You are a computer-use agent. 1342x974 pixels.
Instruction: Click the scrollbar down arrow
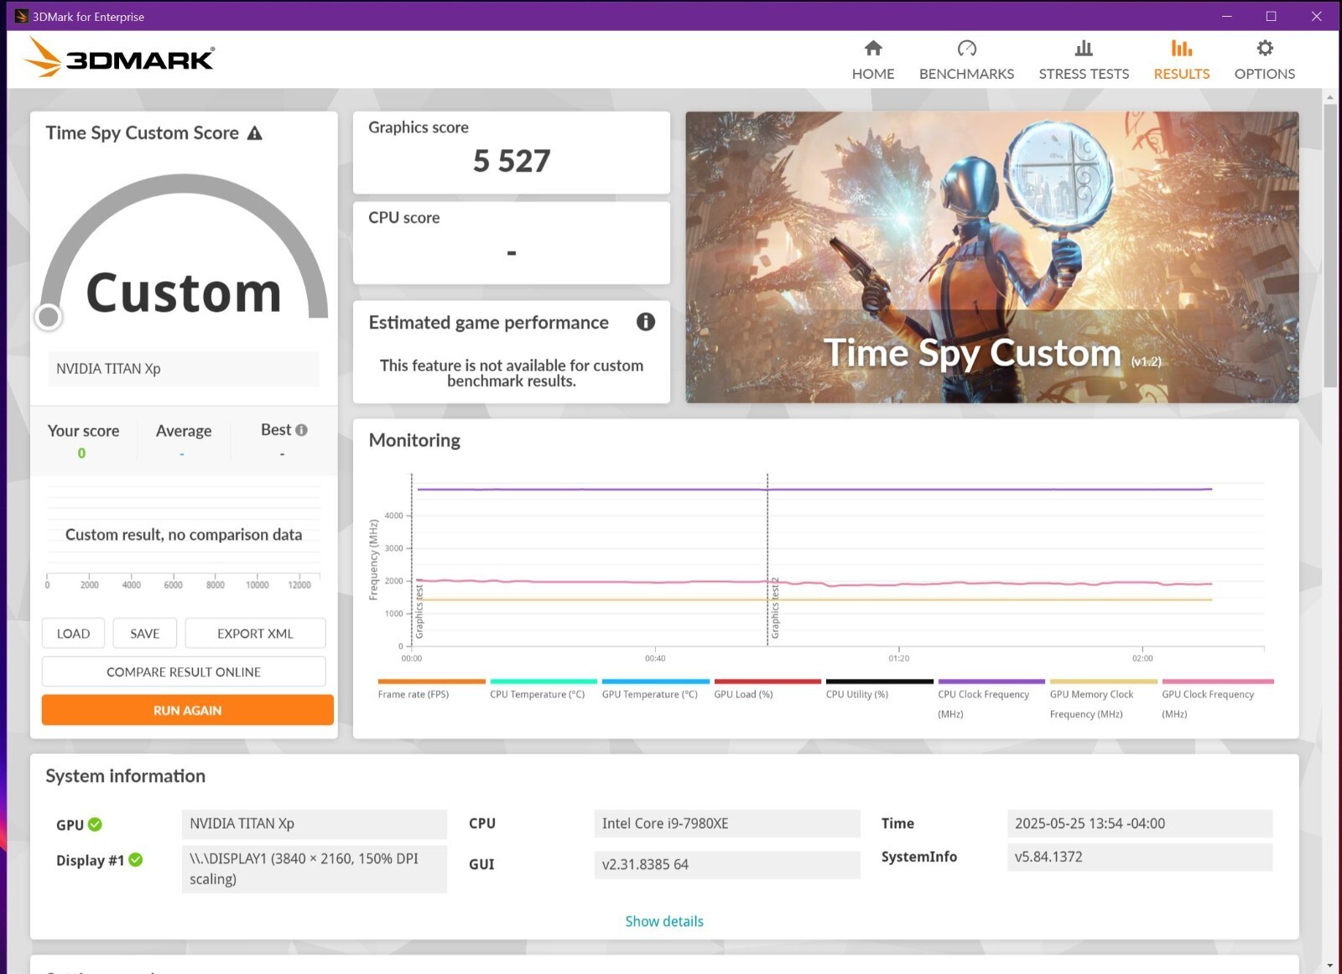1330,966
